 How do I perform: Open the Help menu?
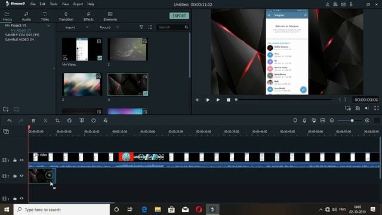91,4
